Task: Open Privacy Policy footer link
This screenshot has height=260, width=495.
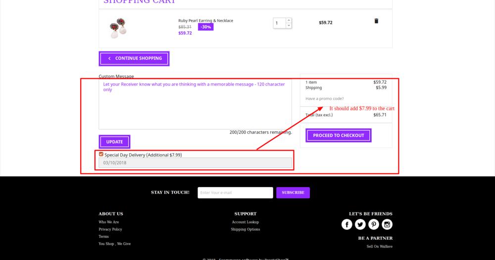Action: click(110, 229)
